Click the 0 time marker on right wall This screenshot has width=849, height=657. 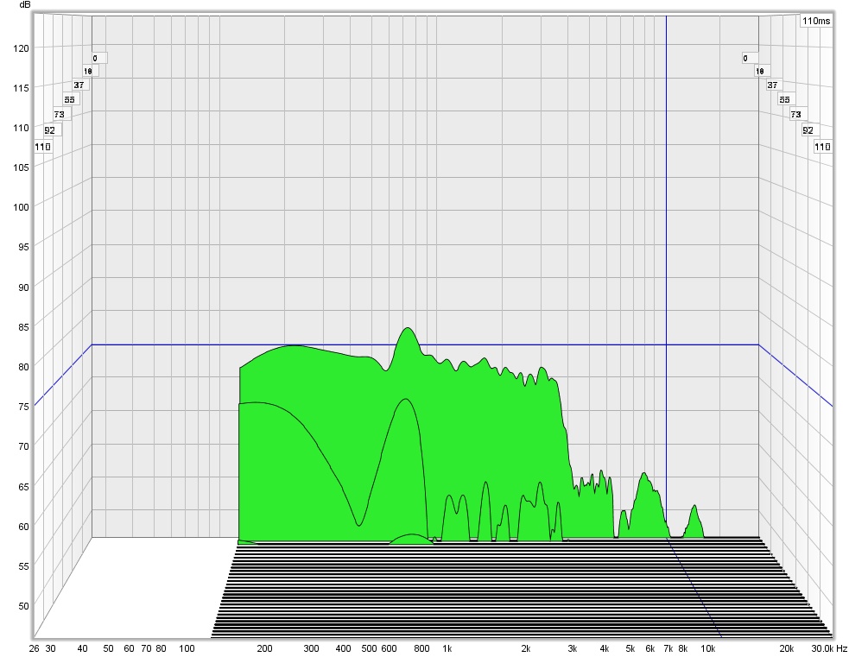[x=750, y=58]
